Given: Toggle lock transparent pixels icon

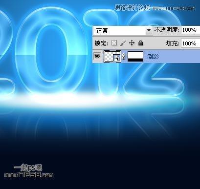Looking at the screenshot, I should 114,43.
